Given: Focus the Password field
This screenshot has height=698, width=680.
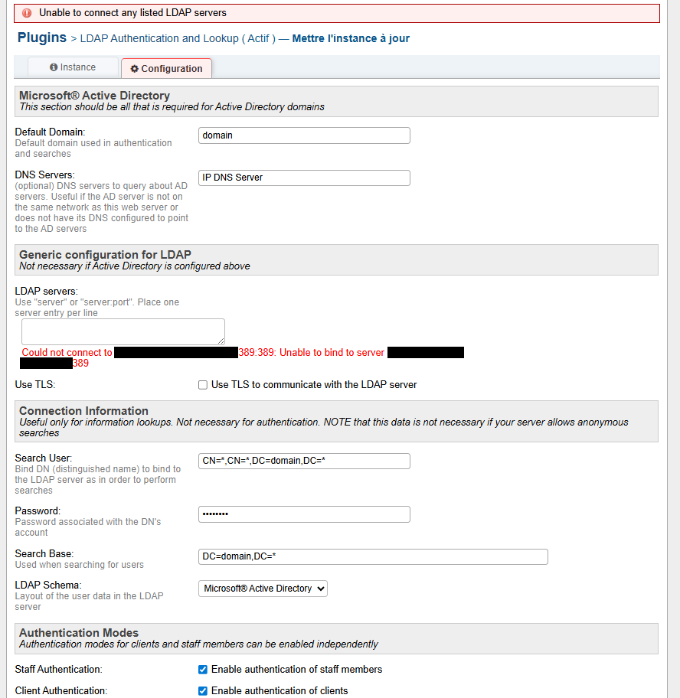Looking at the screenshot, I should pos(304,514).
